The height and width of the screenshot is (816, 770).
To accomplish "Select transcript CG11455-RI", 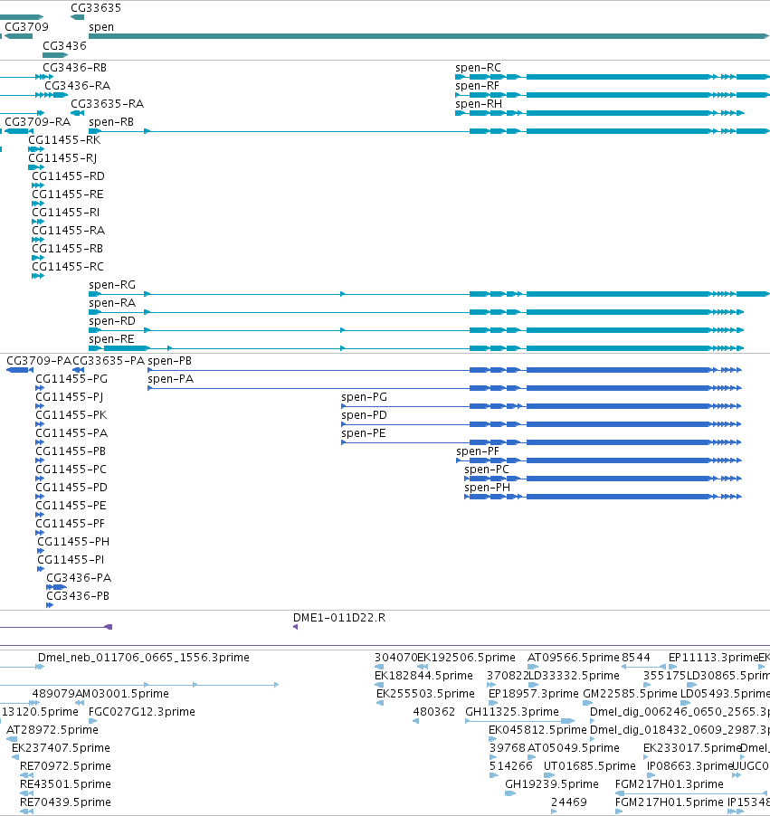I will (x=65, y=213).
